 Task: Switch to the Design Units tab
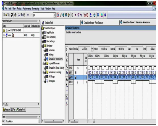[21, 109]
